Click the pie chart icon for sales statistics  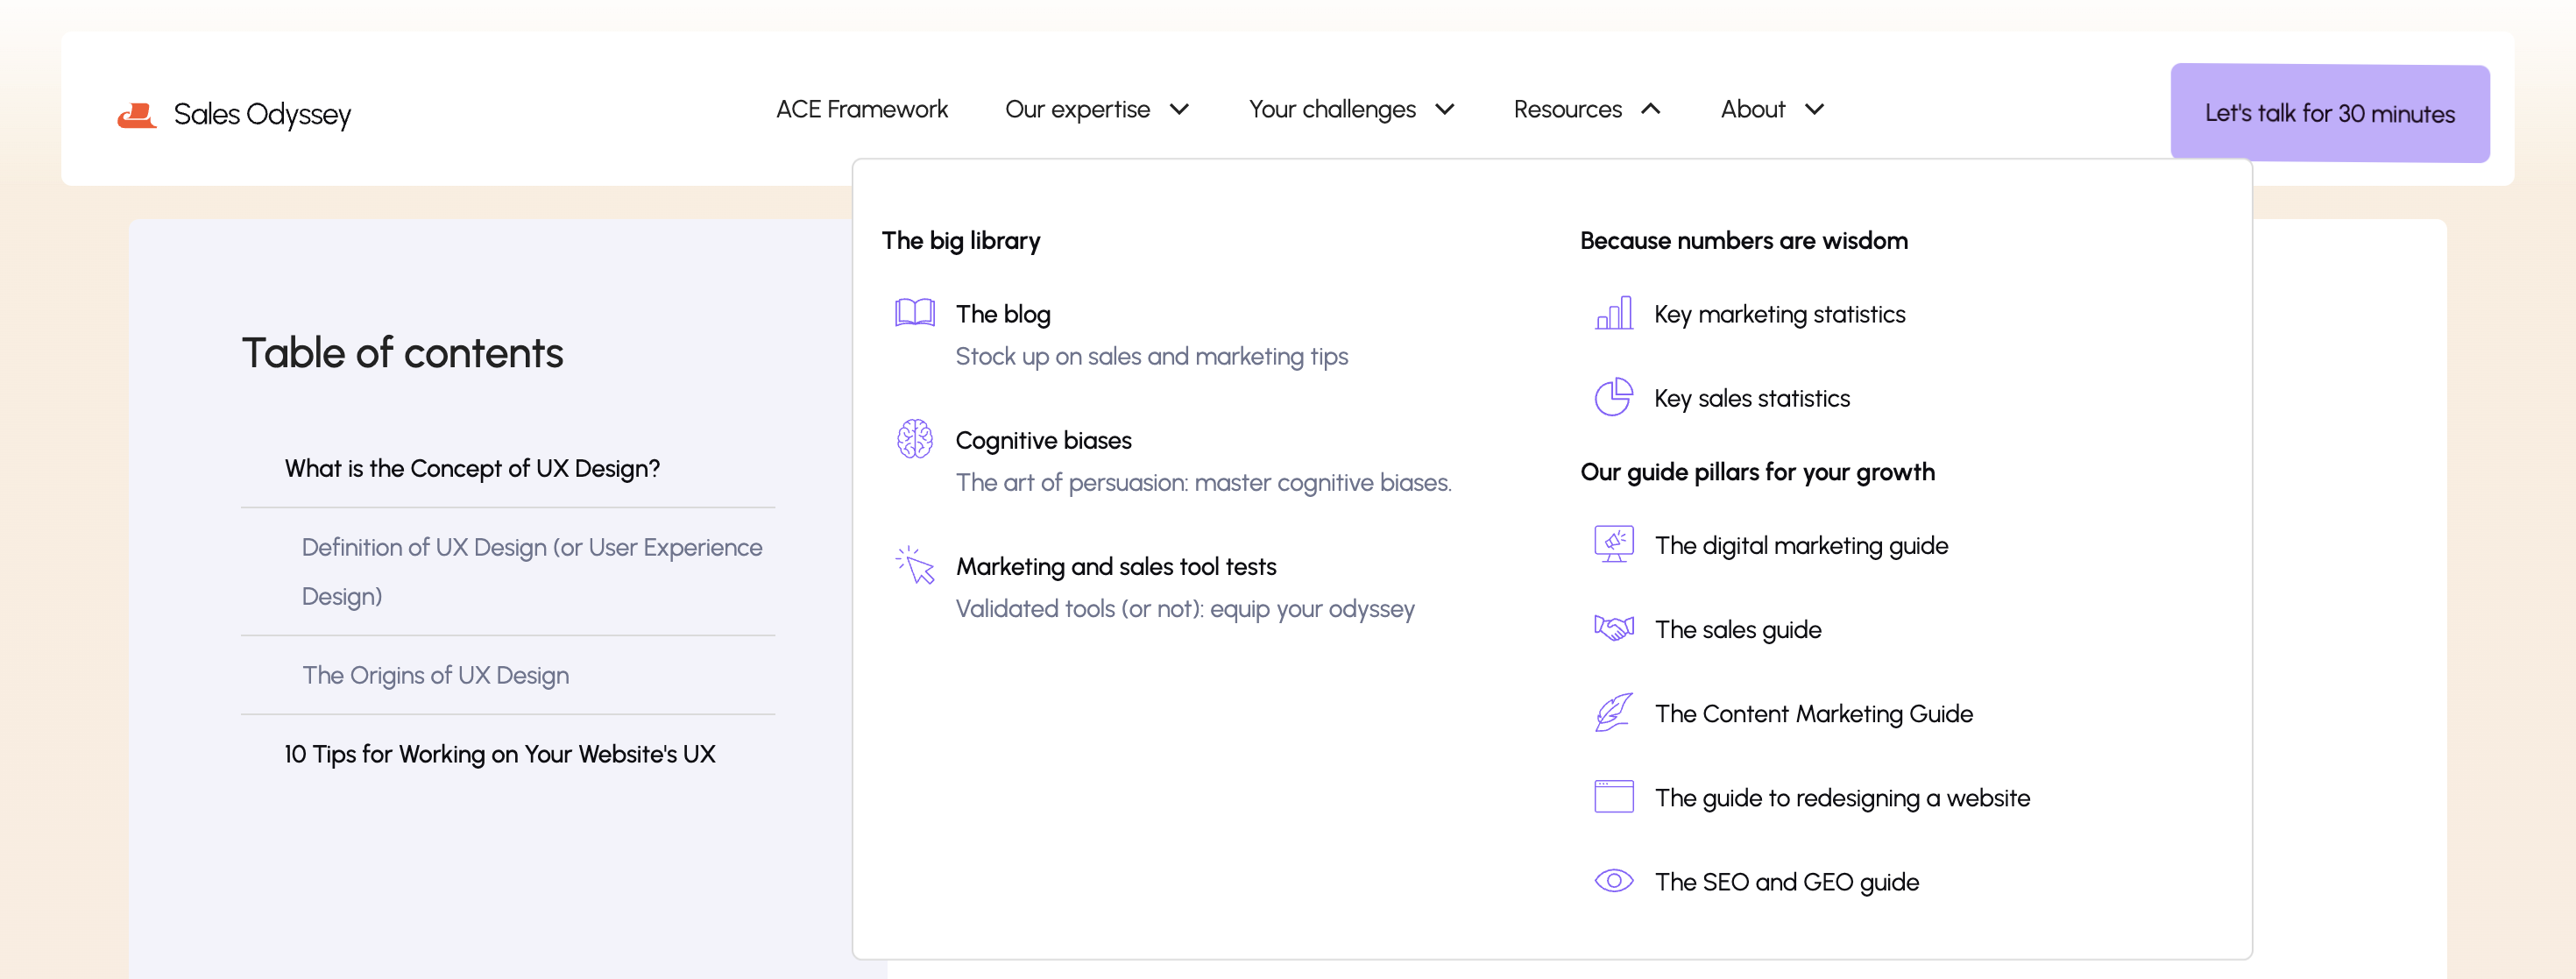coord(1613,397)
